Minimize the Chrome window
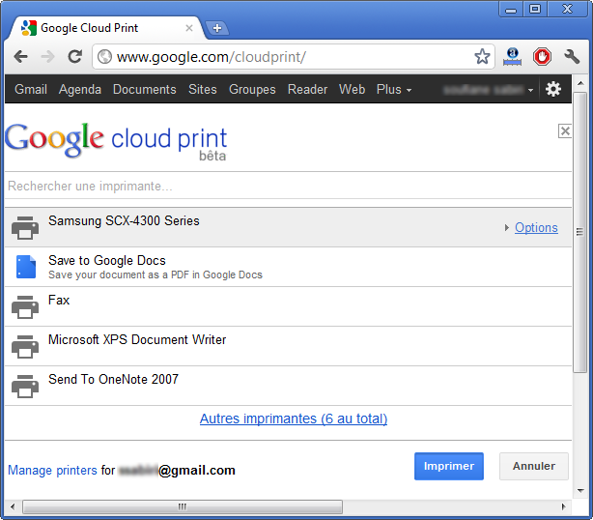The width and height of the screenshot is (593, 520). [511, 10]
